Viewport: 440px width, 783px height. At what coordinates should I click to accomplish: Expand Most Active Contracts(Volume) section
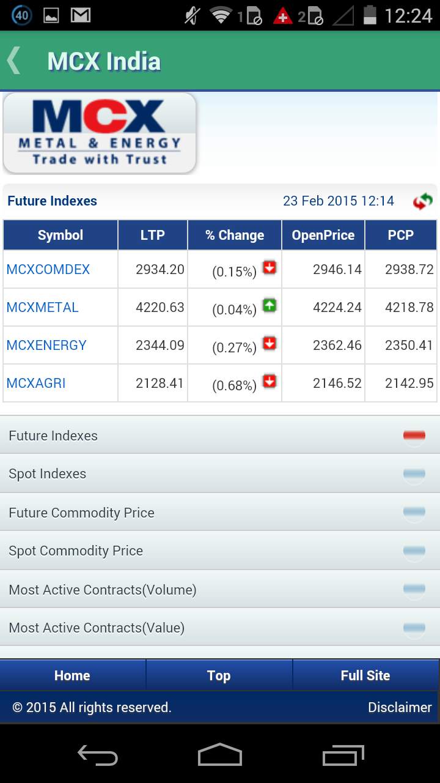click(x=414, y=590)
